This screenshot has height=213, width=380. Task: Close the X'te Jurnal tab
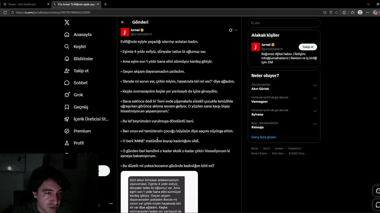click(x=98, y=4)
